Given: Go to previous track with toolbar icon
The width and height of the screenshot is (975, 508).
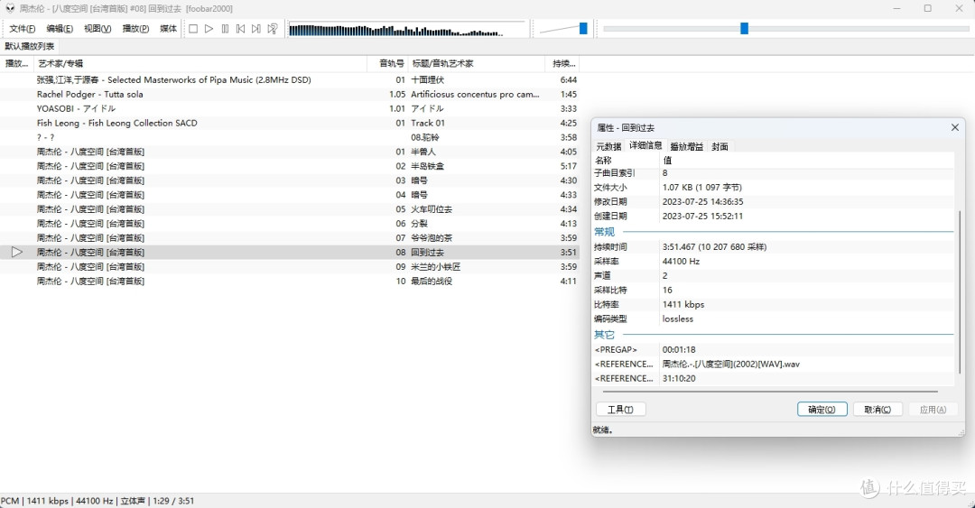Looking at the screenshot, I should [x=241, y=29].
